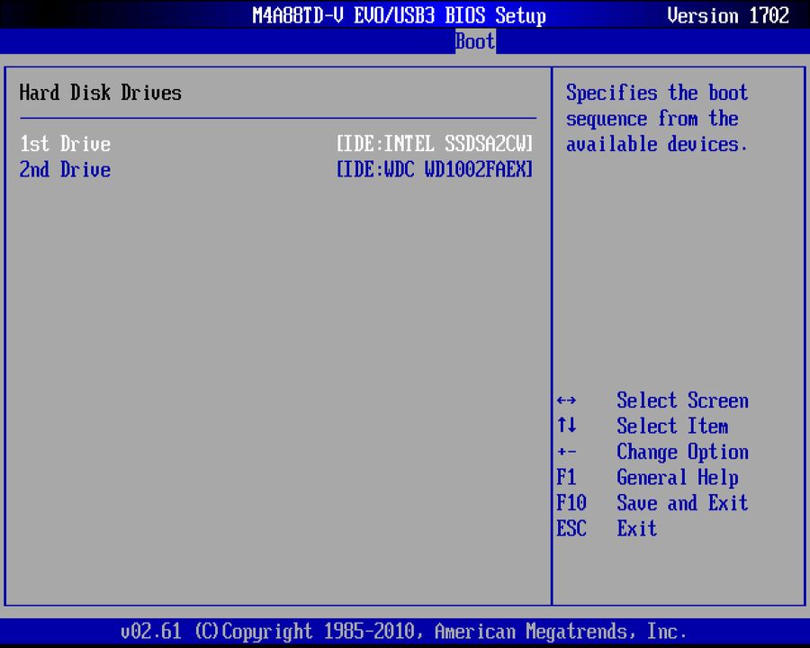810x648 pixels.
Task: Click the Version 1702 label
Action: click(728, 15)
